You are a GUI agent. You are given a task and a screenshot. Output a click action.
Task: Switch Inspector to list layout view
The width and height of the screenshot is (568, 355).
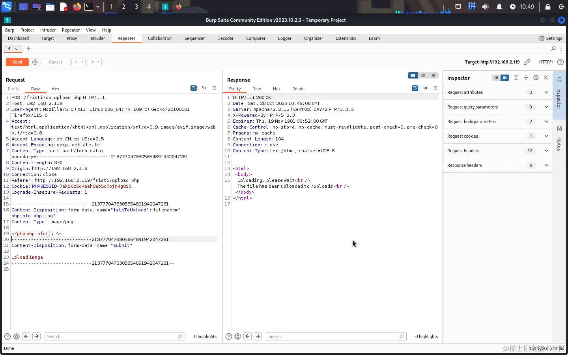[x=496, y=78]
